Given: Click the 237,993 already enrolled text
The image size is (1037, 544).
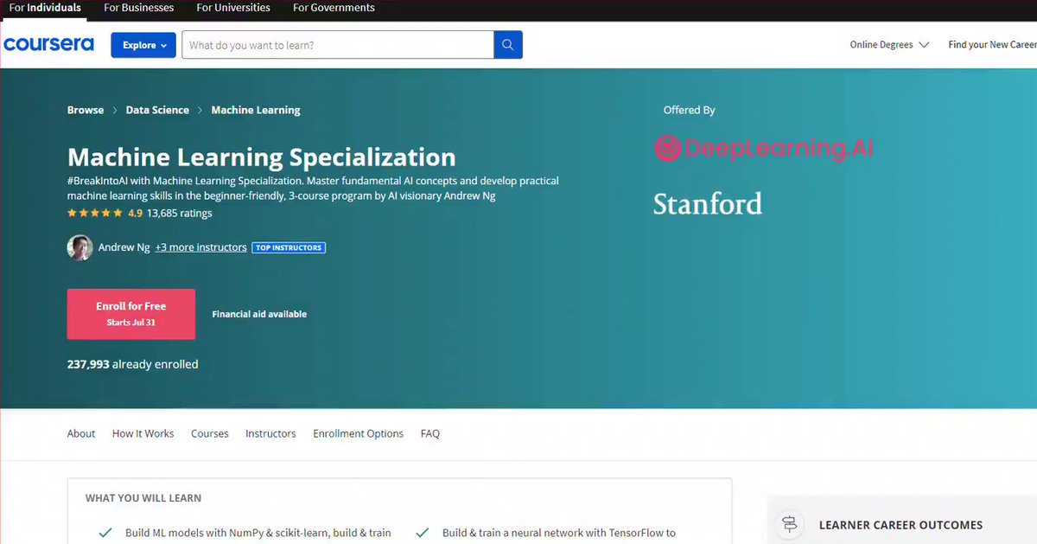Looking at the screenshot, I should [x=133, y=364].
